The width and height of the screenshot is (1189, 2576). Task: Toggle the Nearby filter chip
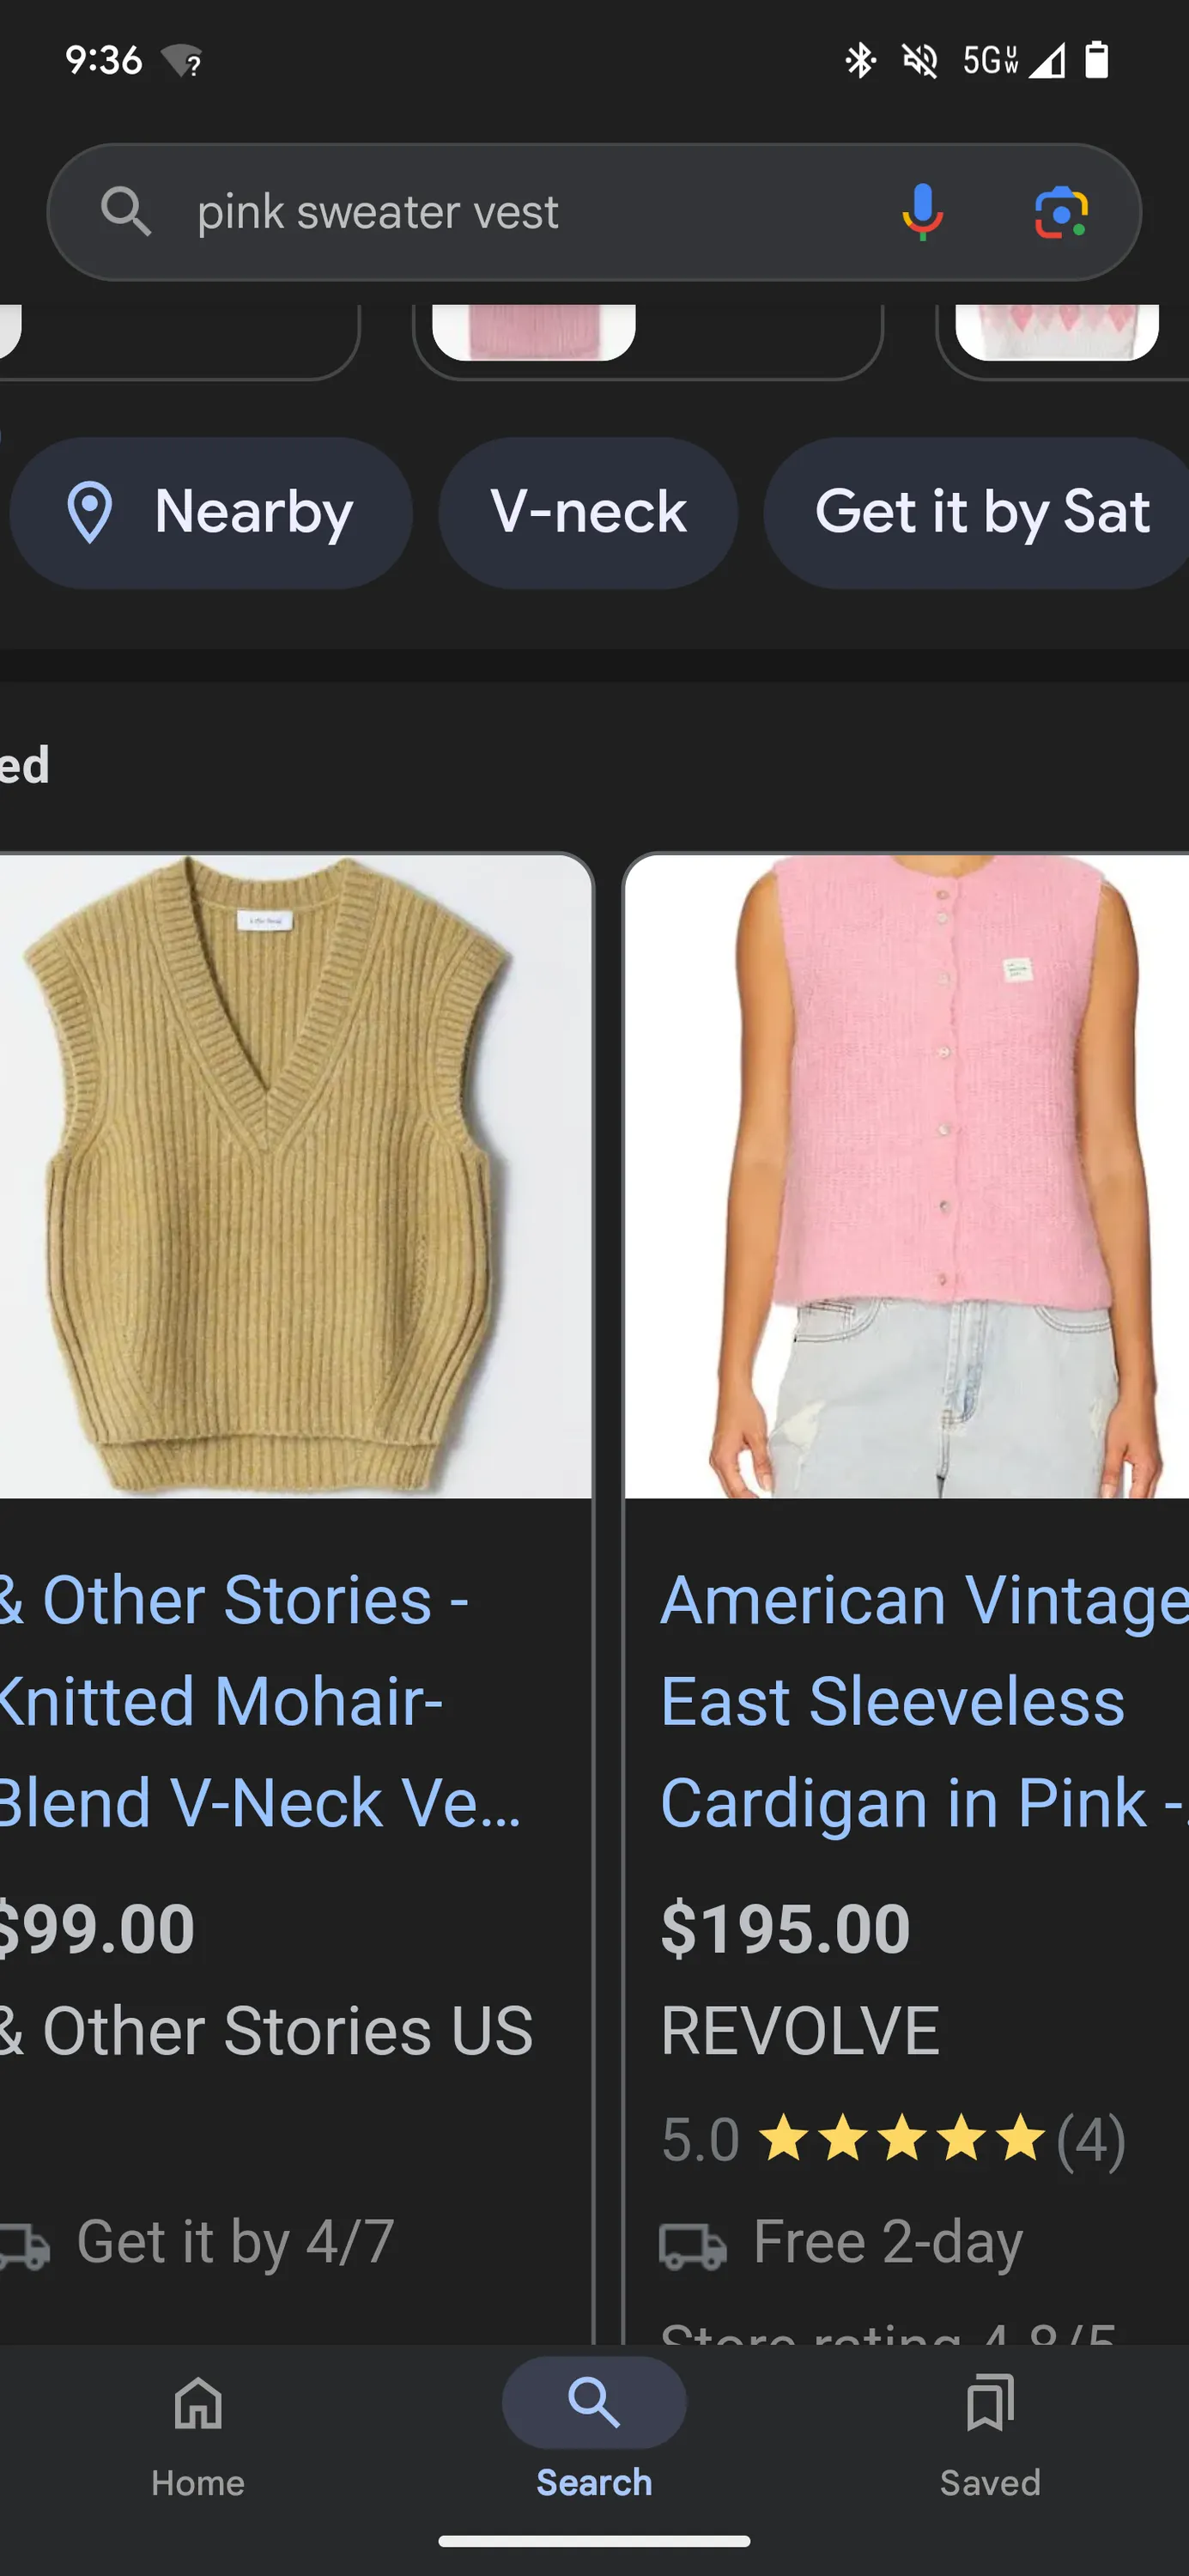[x=211, y=513]
